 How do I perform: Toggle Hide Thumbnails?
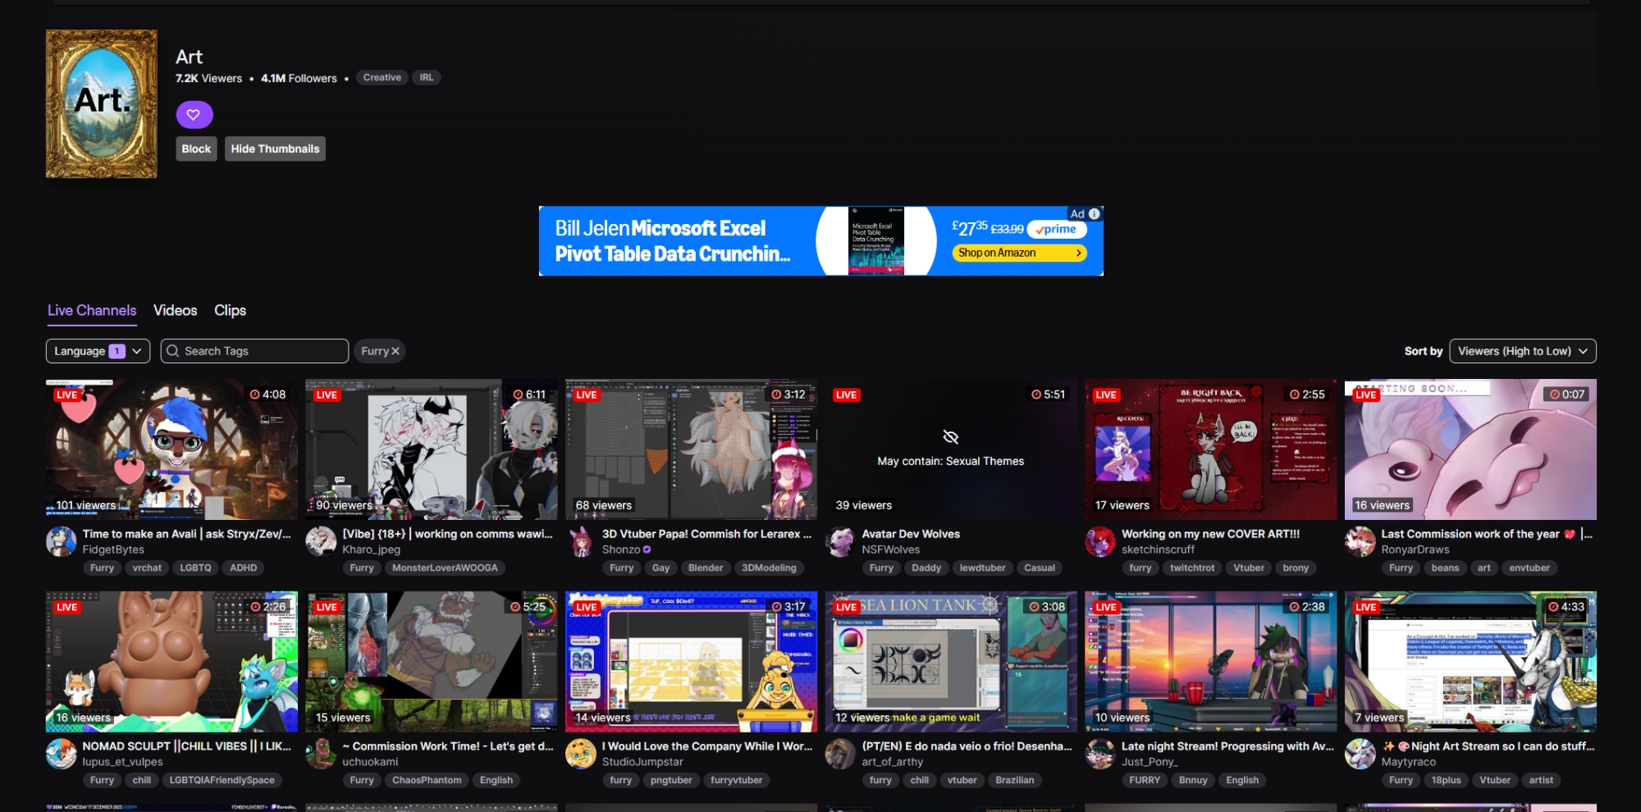click(275, 148)
